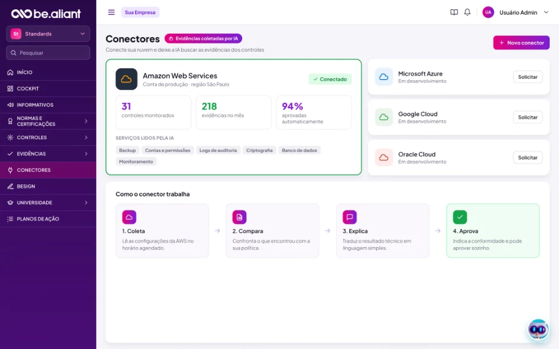The height and width of the screenshot is (349, 559).
Task: Click the Evidências coletadas por IA badge
Action: pos(203,38)
